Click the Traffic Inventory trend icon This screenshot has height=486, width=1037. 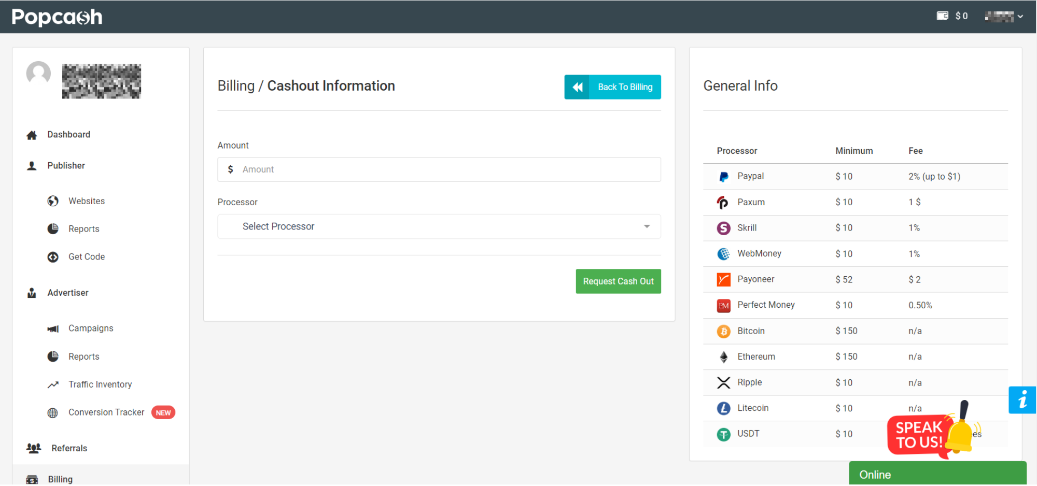53,384
